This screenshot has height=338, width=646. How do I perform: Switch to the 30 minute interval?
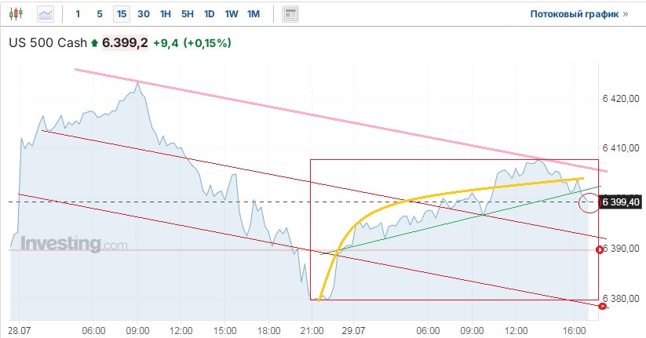144,14
